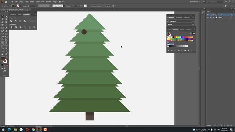Select the Lasso tool
235x132 pixels.
(6, 19)
